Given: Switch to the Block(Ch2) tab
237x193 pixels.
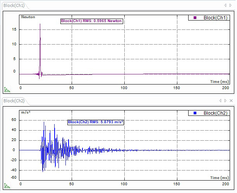Looking at the screenshot, I should (14, 101).
